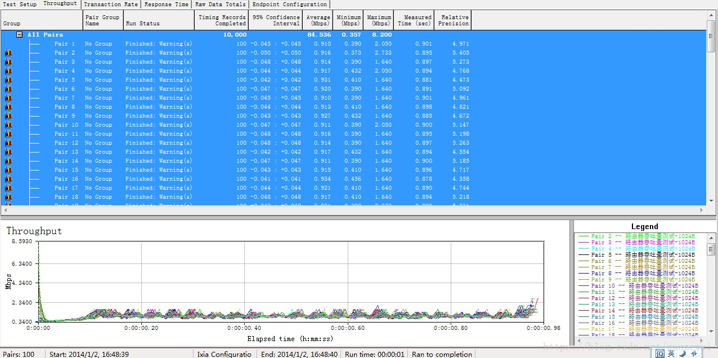Click the warning icon beside Pair 9
This screenshot has width=718, height=358.
[x=8, y=116]
